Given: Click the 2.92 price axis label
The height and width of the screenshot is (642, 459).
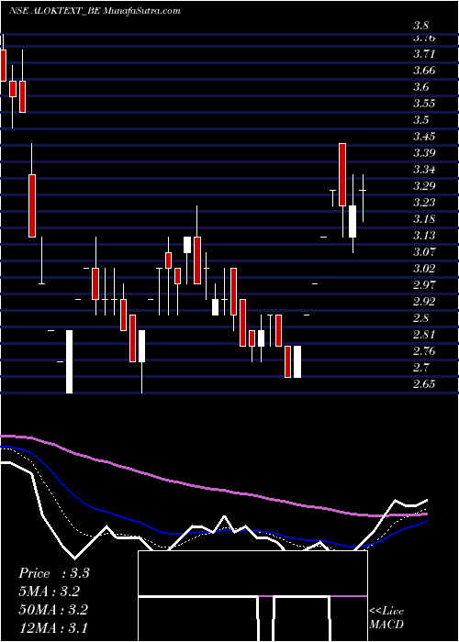Looking at the screenshot, I should [x=424, y=302].
